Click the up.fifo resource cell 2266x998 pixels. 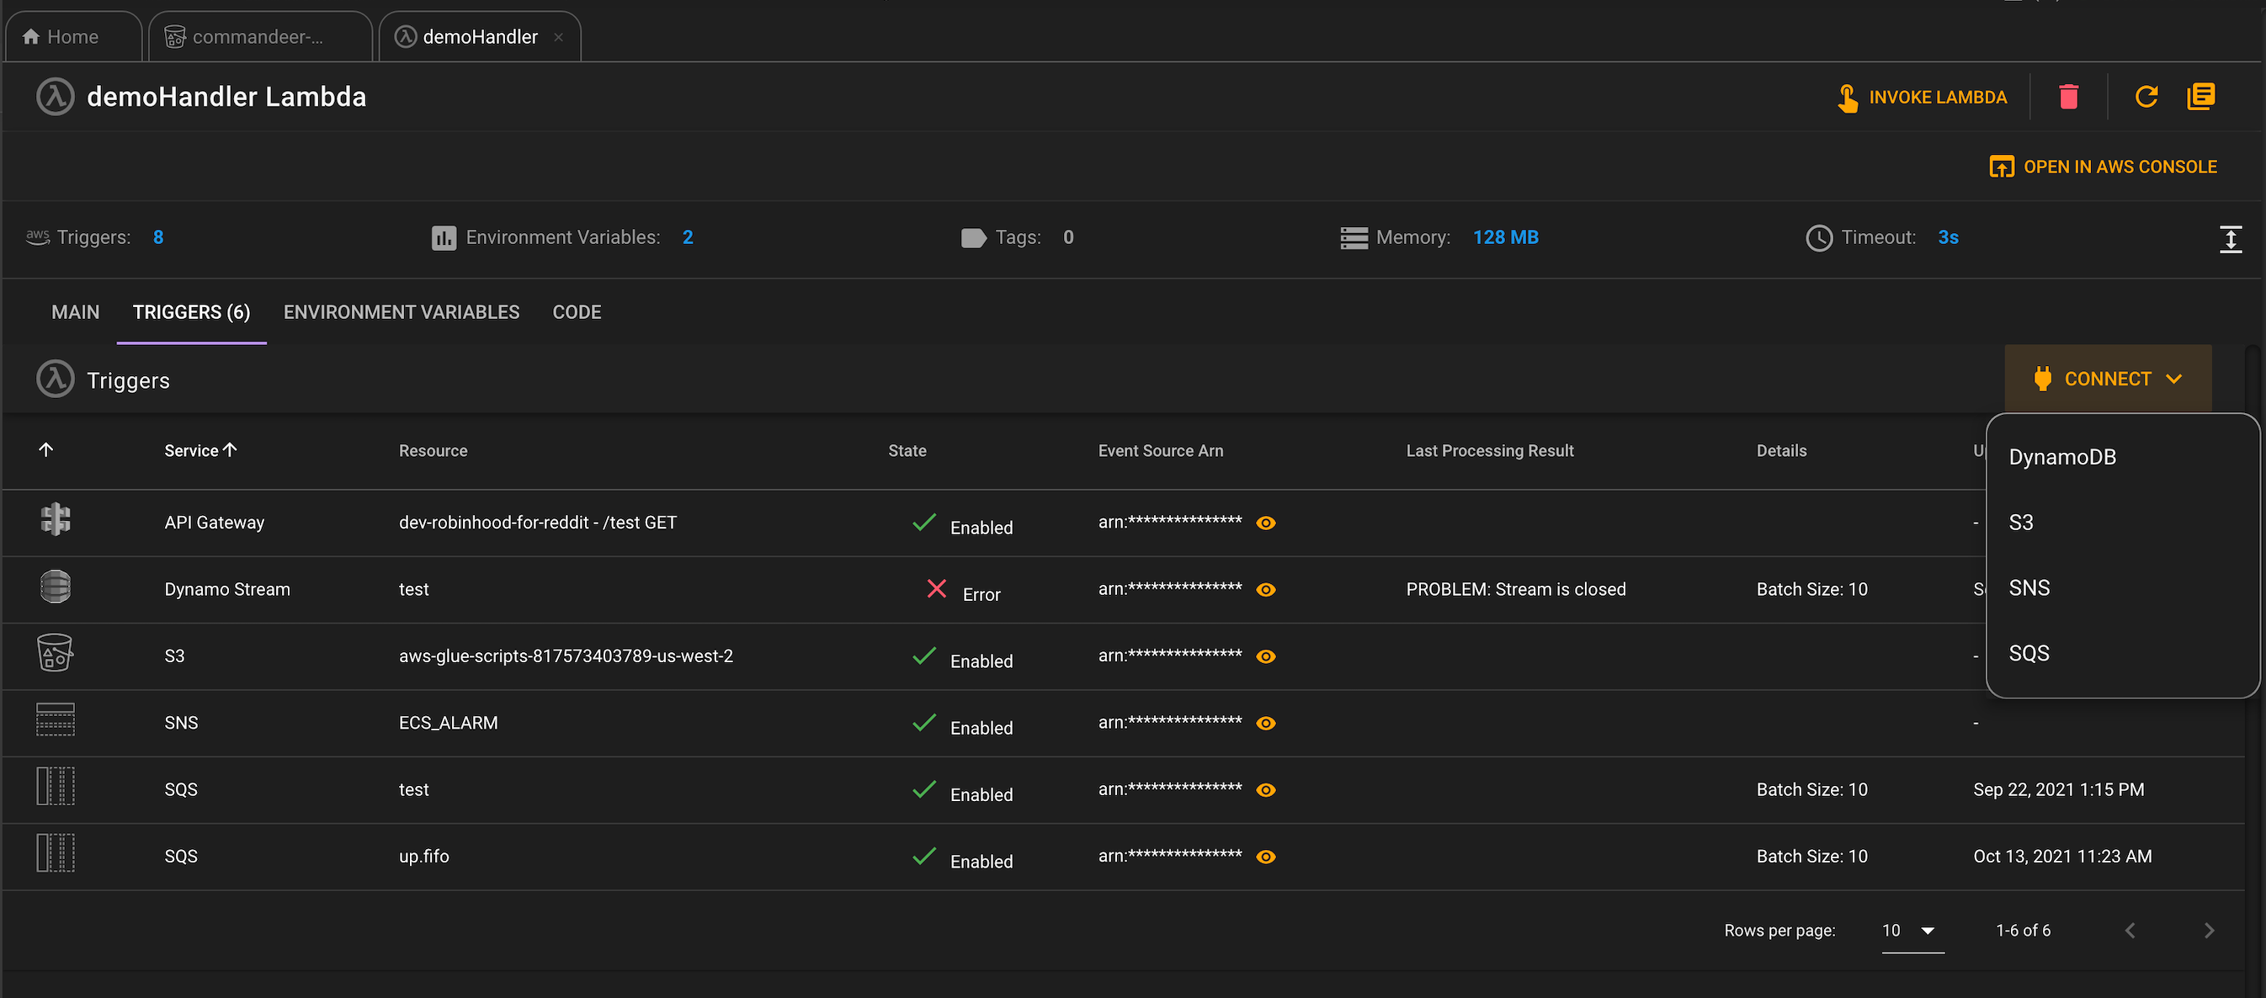click(x=423, y=857)
